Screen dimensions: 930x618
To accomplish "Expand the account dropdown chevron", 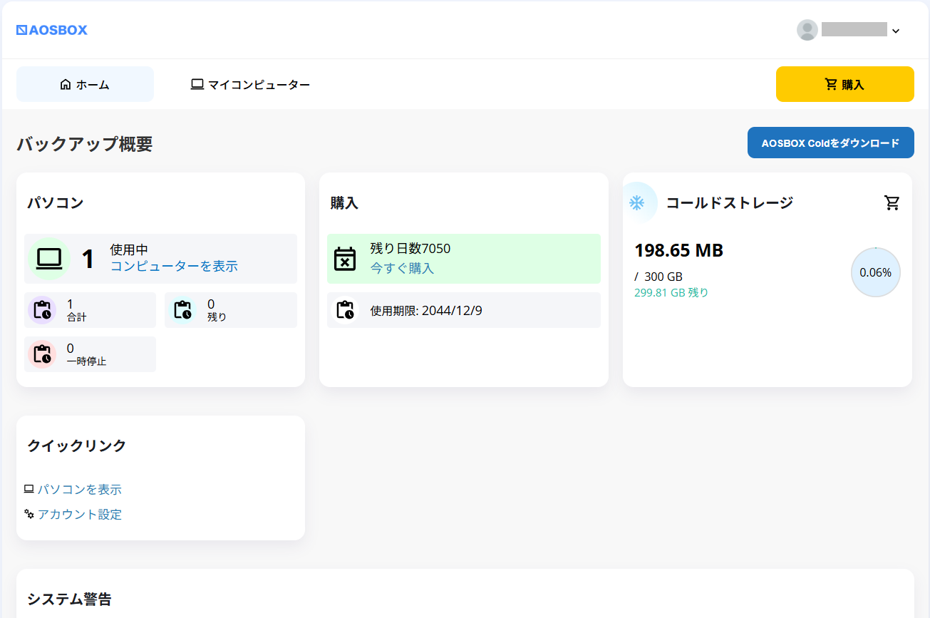I will [896, 31].
